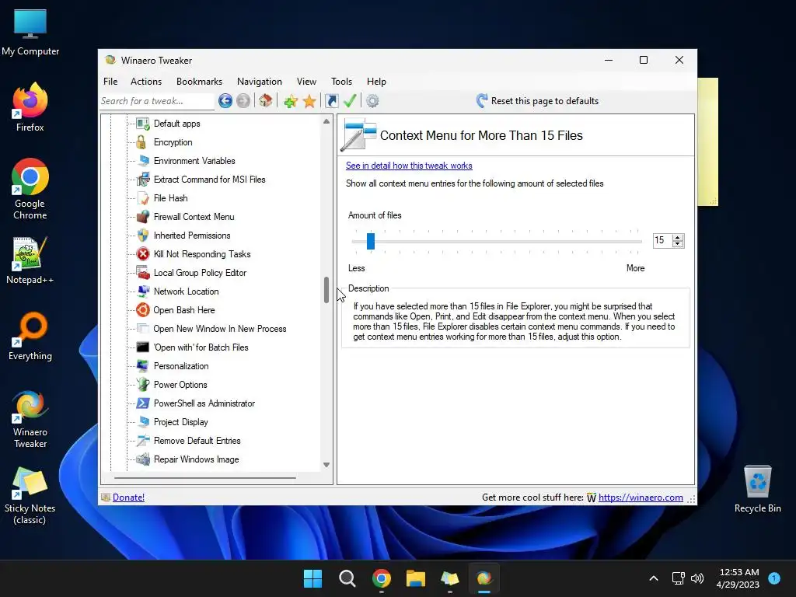Click the Repair Windows Image icon
796x597 pixels.
coord(143,459)
